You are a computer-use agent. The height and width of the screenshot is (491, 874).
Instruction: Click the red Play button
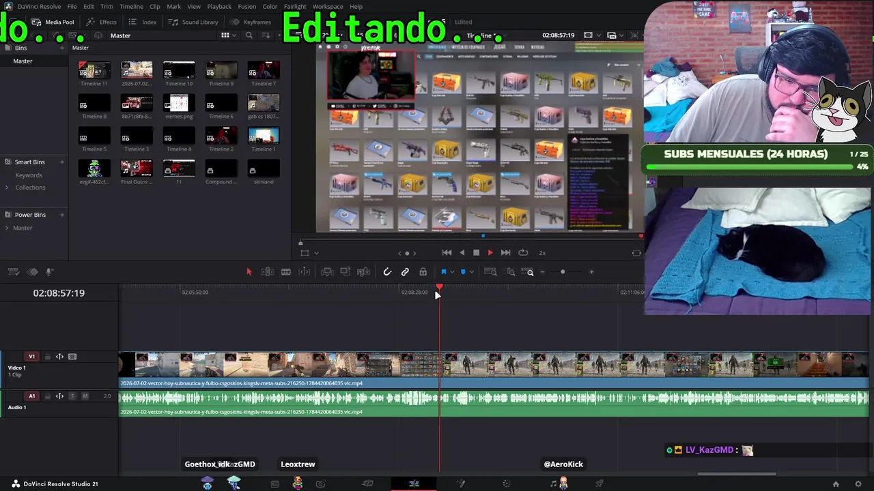(490, 253)
